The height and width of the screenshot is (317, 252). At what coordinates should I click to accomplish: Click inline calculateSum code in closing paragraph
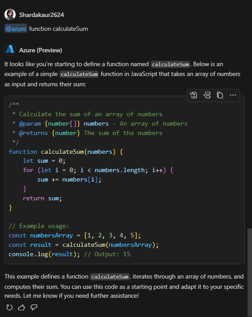[x=110, y=277]
